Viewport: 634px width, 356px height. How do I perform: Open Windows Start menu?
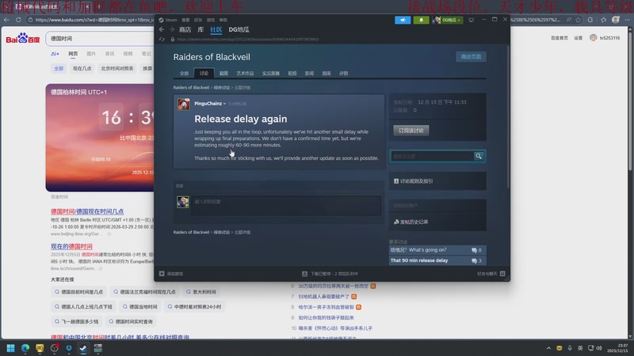[x=10, y=348]
